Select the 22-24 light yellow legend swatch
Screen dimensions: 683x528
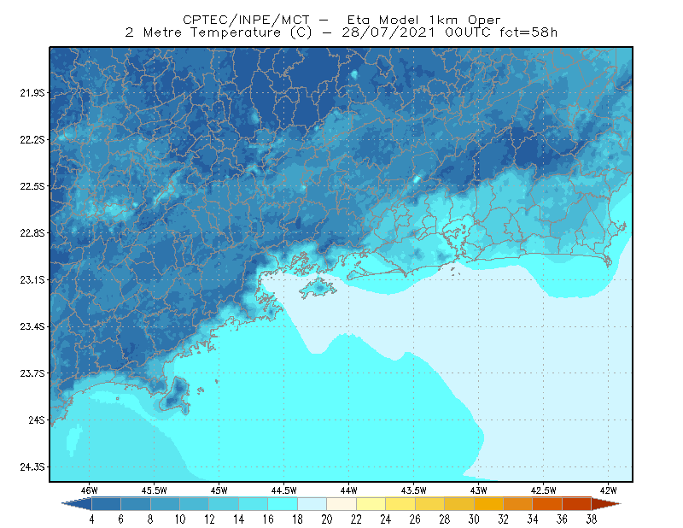click(371, 504)
